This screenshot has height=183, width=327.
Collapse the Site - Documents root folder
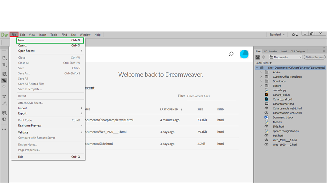257,67
